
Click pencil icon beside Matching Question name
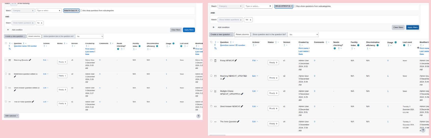(30, 60)
